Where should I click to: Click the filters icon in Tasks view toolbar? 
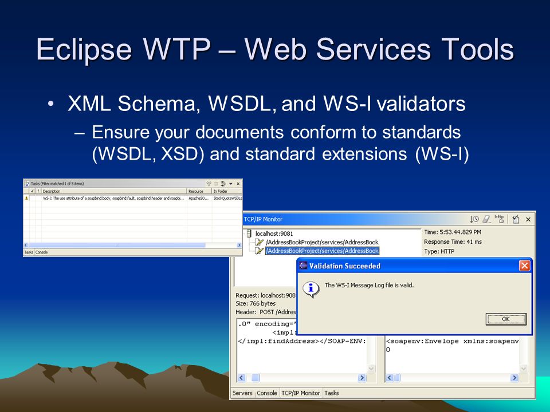(x=209, y=184)
